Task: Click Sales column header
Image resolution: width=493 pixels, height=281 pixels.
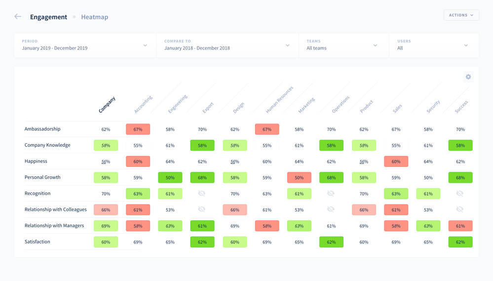Action: pos(397,109)
